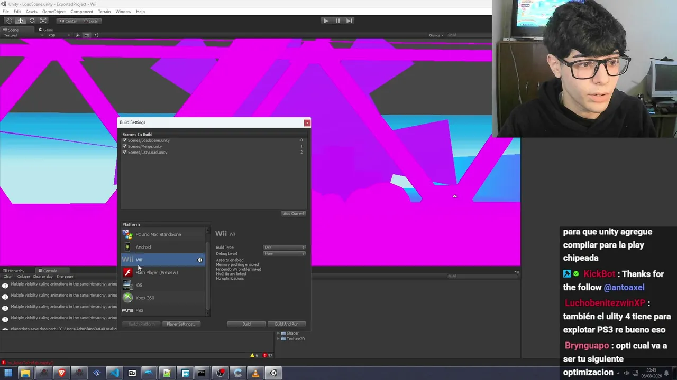This screenshot has height=380, width=677.
Task: Close the Build Settings dialog
Action: click(x=307, y=123)
